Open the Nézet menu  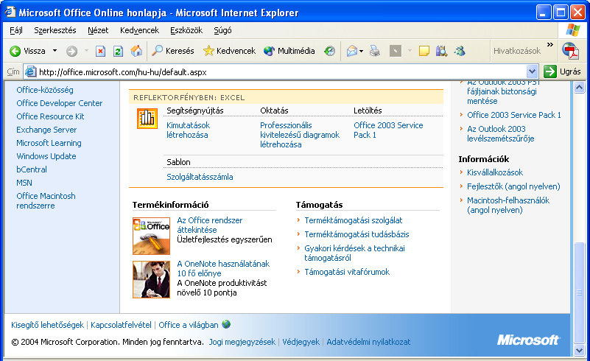[98, 30]
